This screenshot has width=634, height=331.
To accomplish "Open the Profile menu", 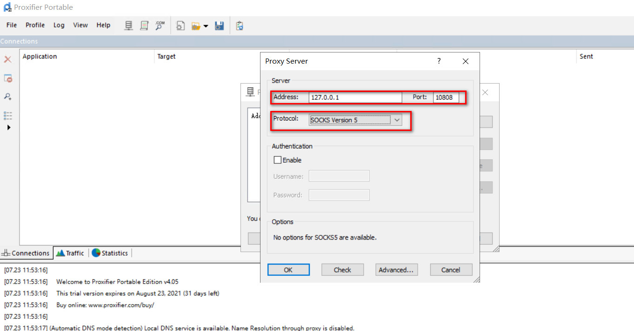I will (x=35, y=25).
